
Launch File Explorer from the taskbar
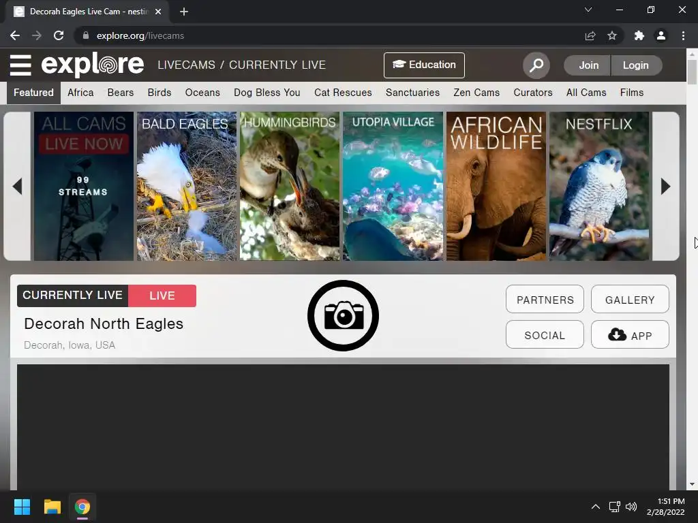click(52, 507)
